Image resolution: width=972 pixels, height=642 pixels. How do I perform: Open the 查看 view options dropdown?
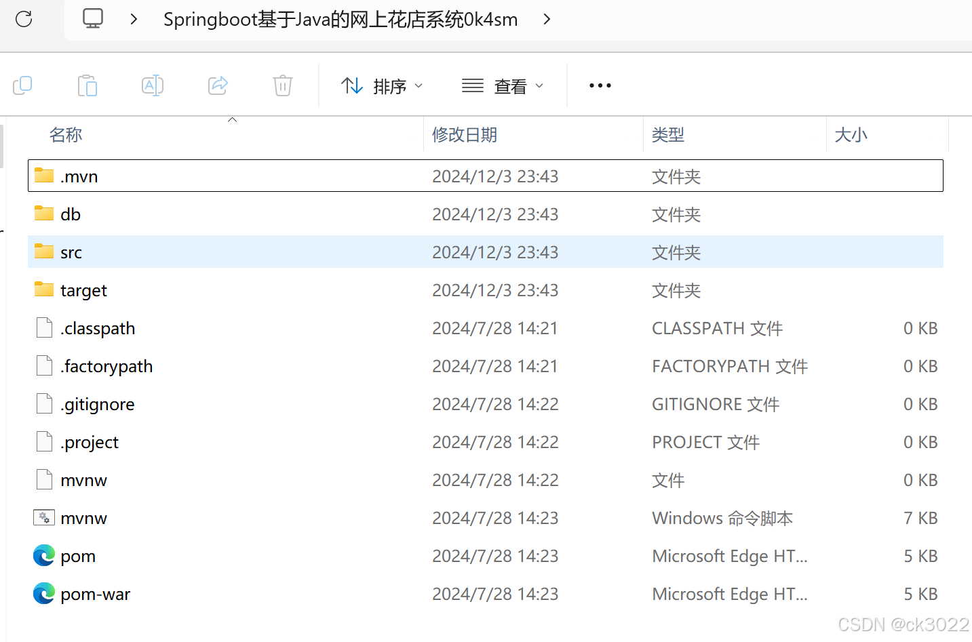pos(503,85)
